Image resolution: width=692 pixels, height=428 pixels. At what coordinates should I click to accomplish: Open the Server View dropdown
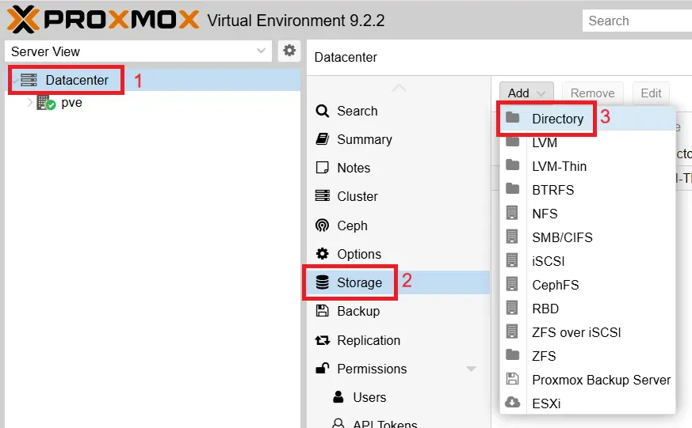point(138,51)
